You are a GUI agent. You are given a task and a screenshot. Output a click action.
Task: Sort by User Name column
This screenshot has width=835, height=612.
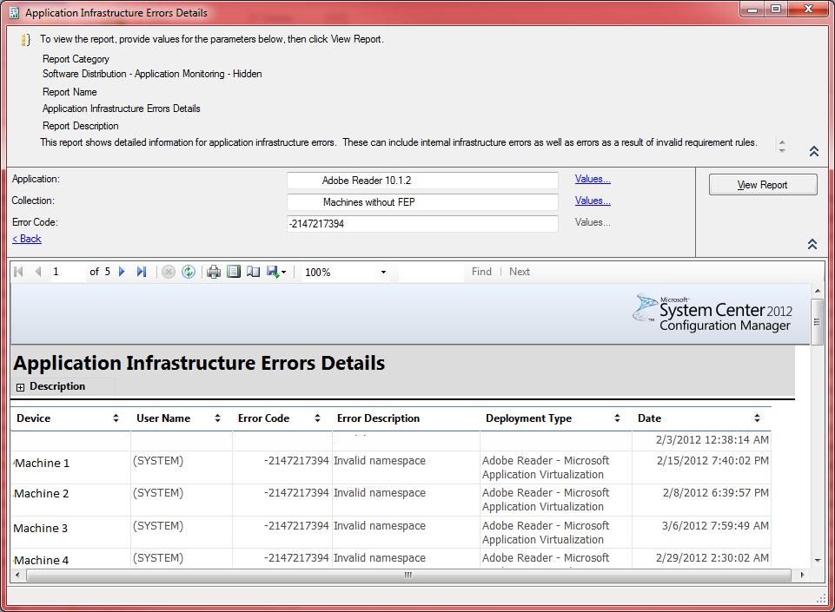point(217,418)
